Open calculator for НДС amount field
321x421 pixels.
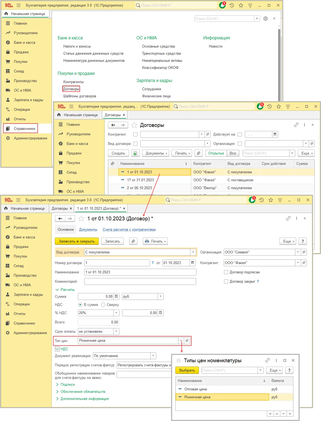[161, 313]
